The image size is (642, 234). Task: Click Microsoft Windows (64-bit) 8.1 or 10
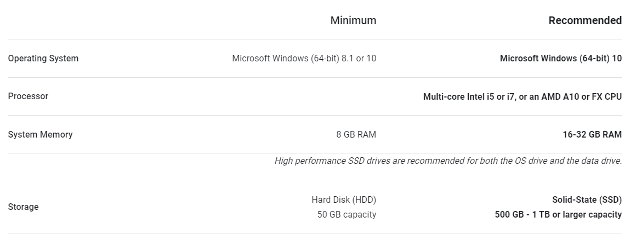tap(304, 59)
